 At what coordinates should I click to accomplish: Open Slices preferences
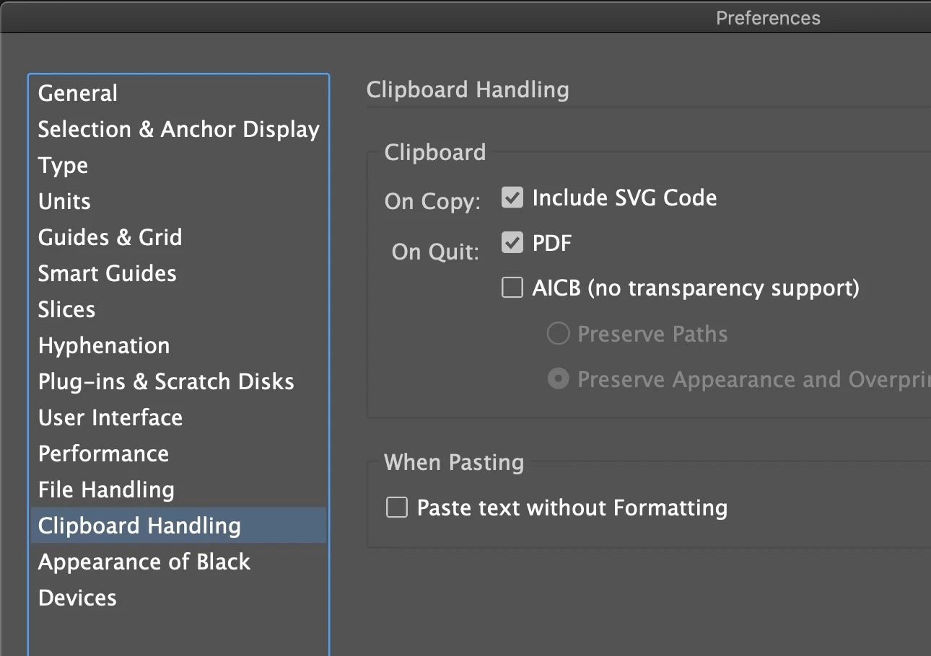click(x=67, y=310)
